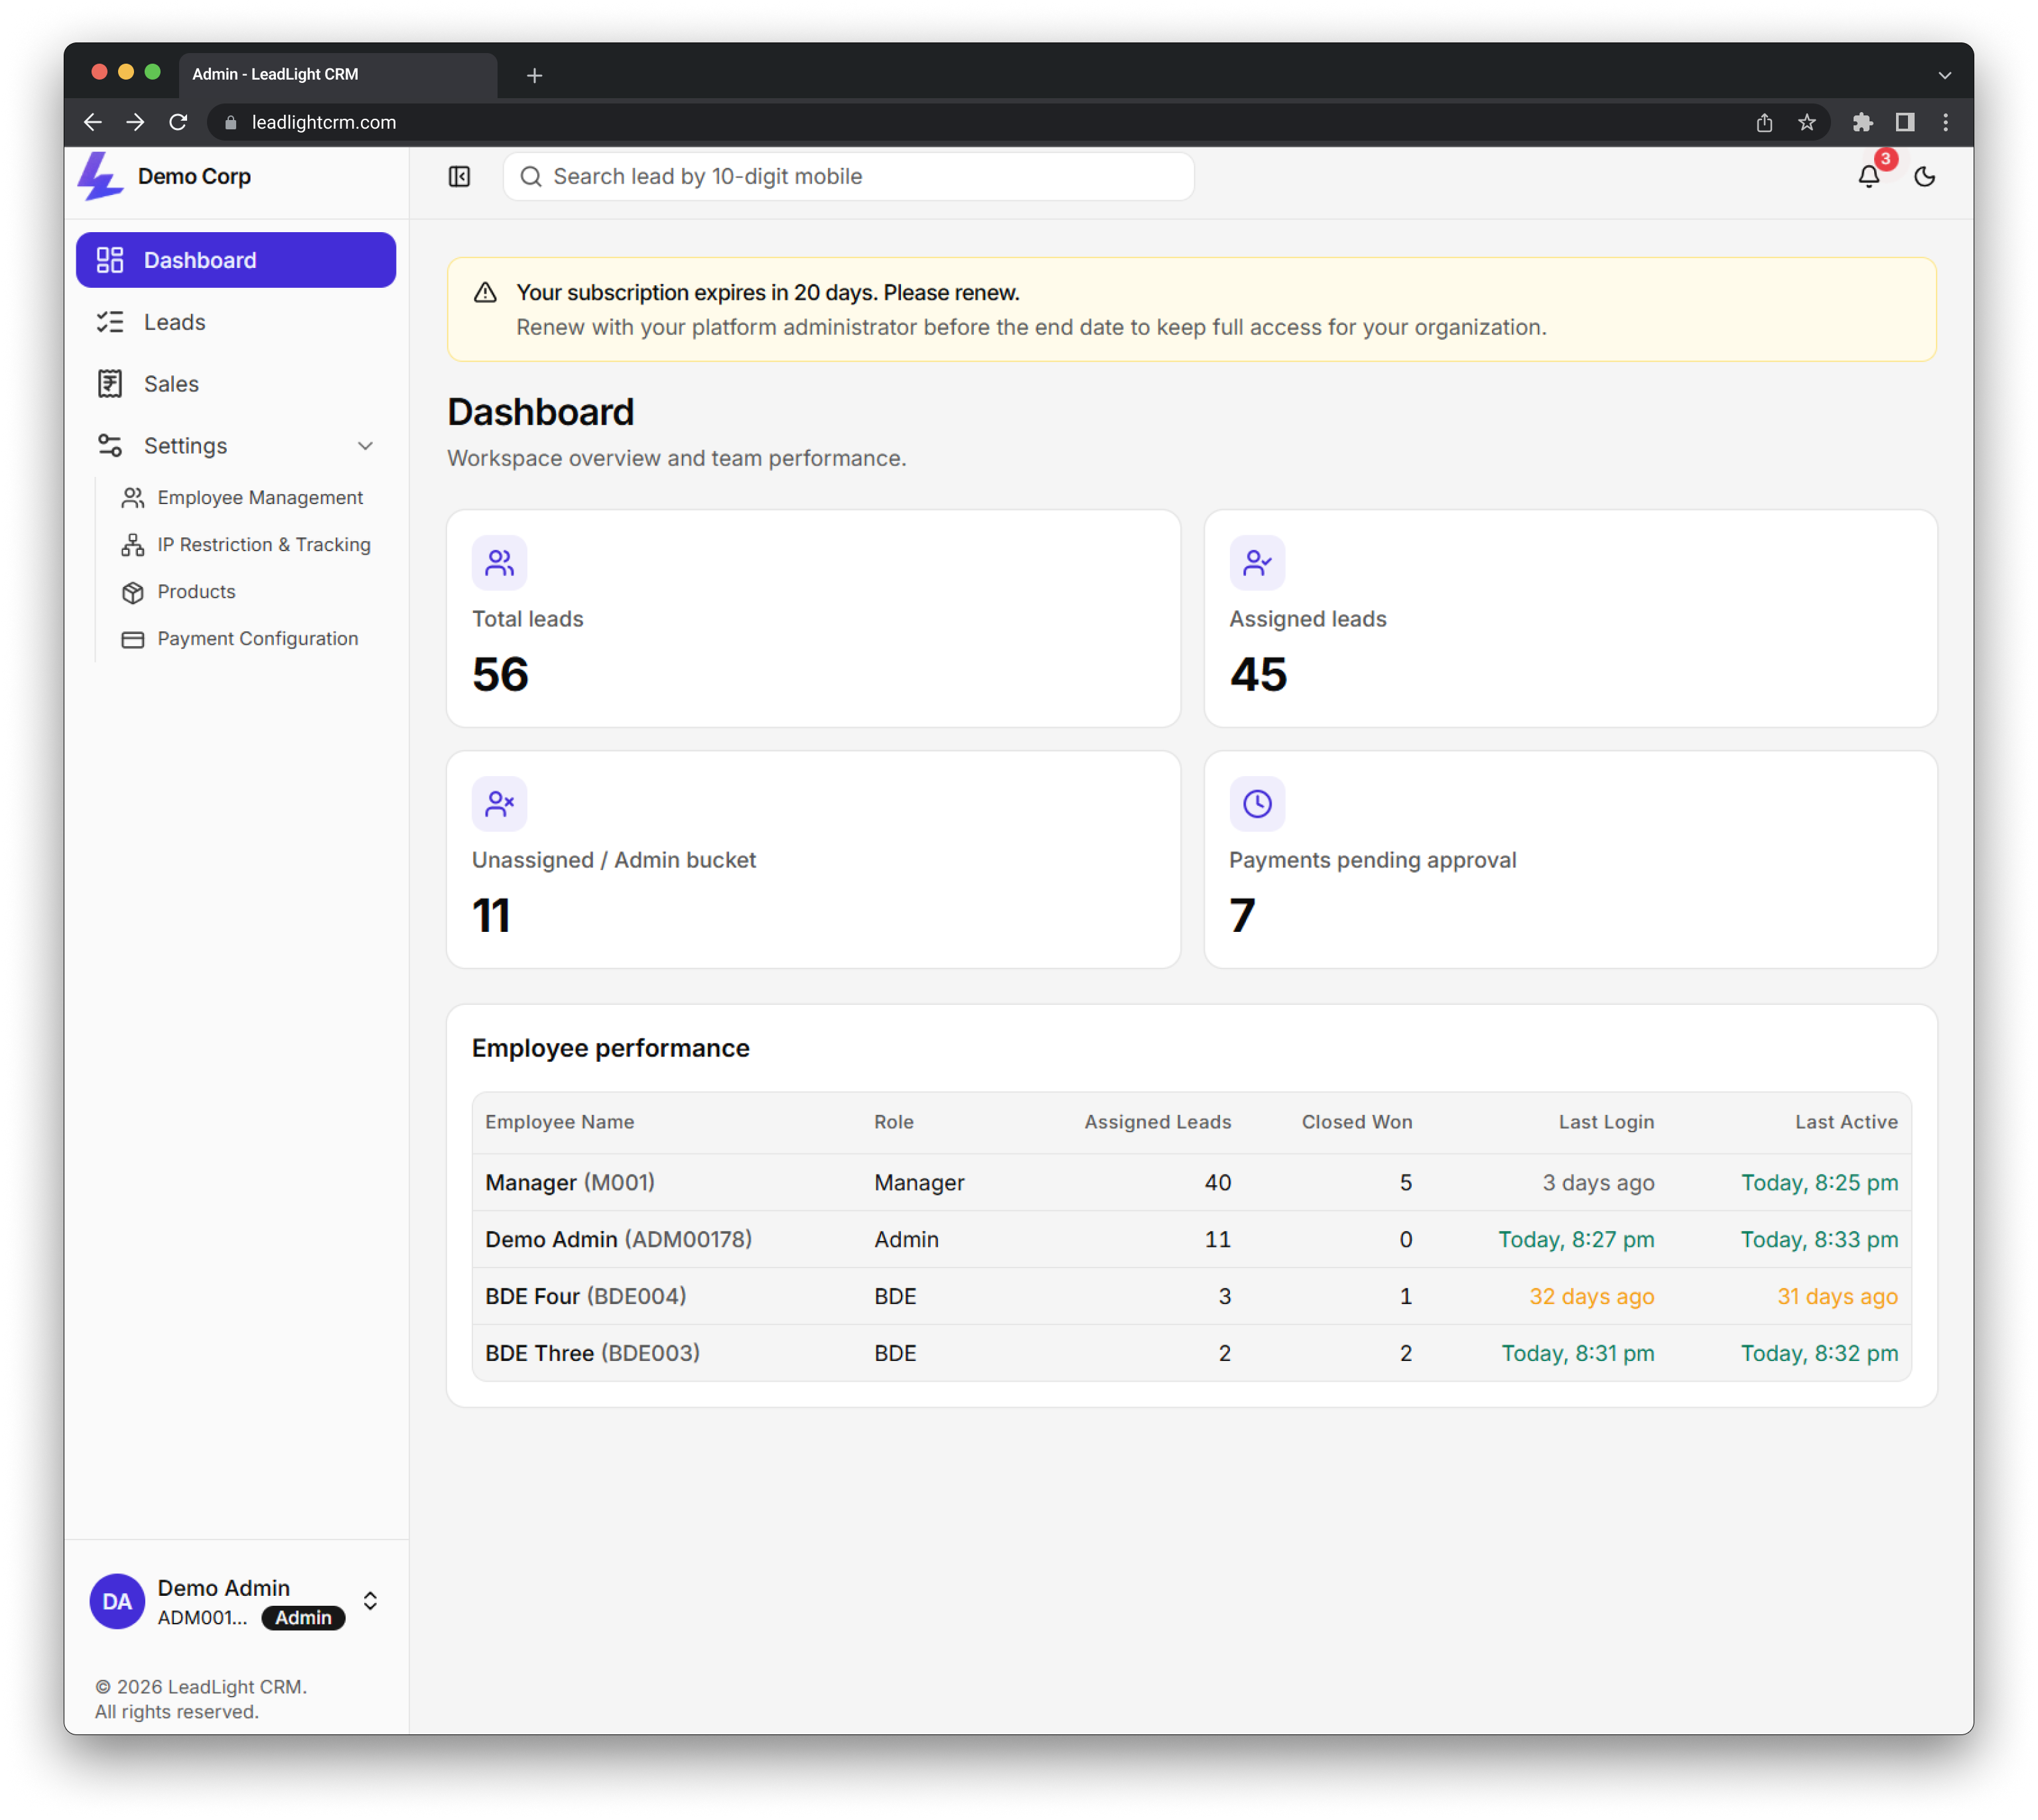Click the DA avatar circle
The image size is (2038, 1820).
tap(117, 1601)
